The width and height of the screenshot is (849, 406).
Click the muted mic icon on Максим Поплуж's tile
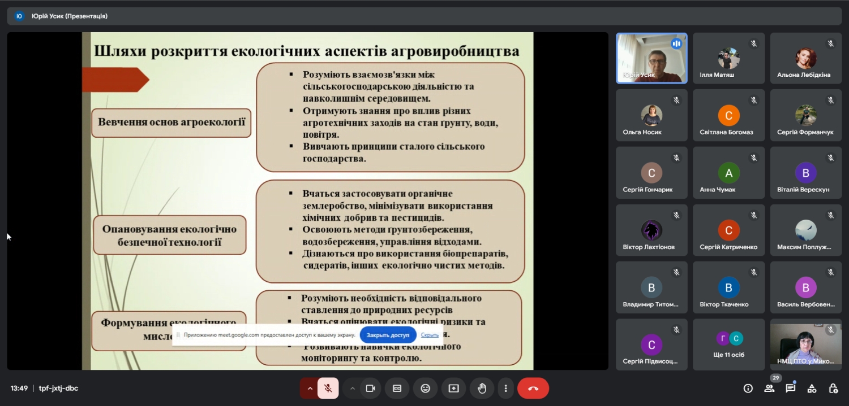[x=830, y=215]
